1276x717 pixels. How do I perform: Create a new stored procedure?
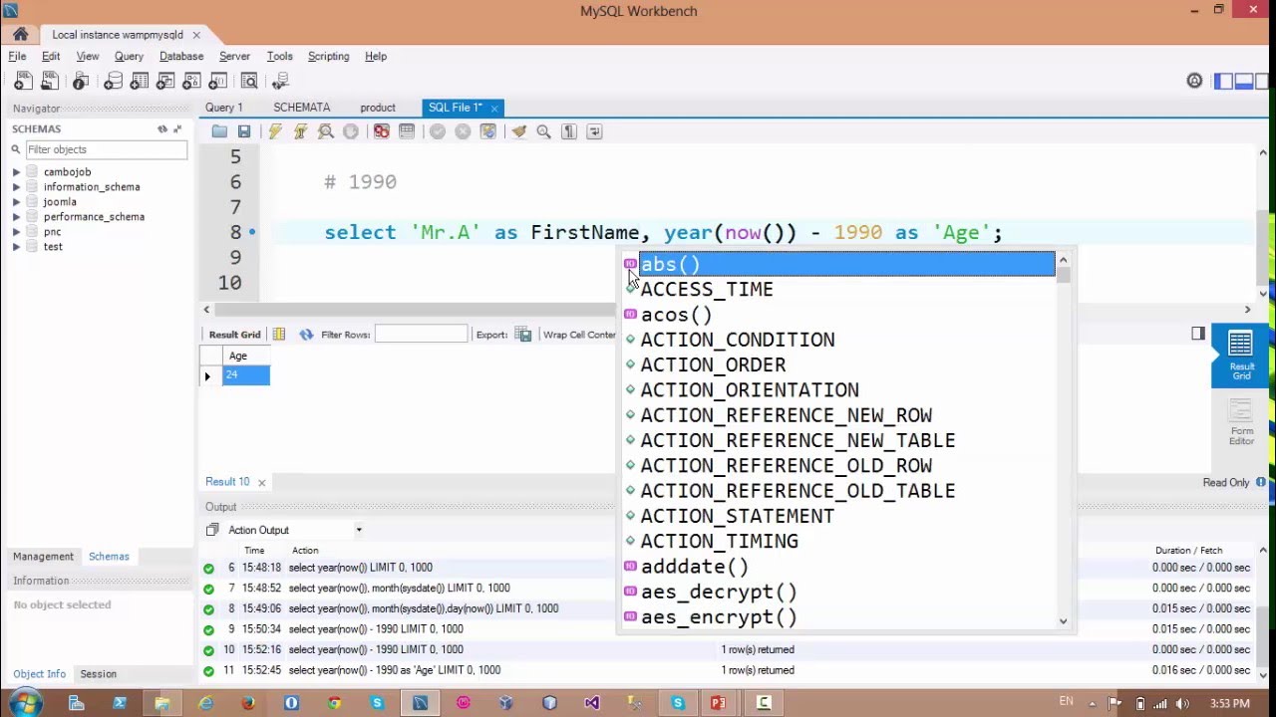[192, 81]
